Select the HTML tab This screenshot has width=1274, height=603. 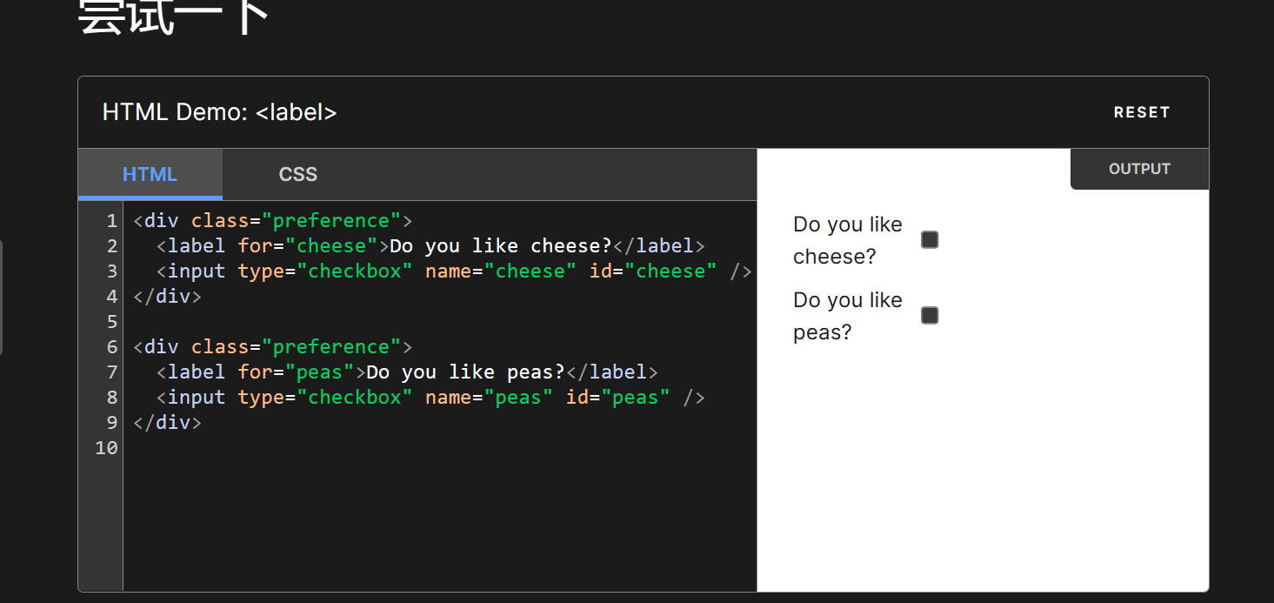click(x=150, y=174)
